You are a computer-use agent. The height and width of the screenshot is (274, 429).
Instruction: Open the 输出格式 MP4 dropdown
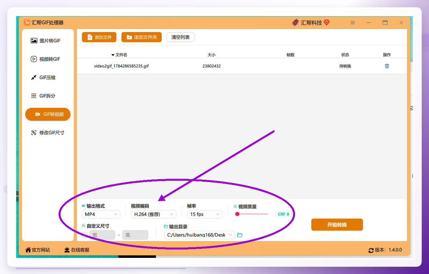coord(101,214)
